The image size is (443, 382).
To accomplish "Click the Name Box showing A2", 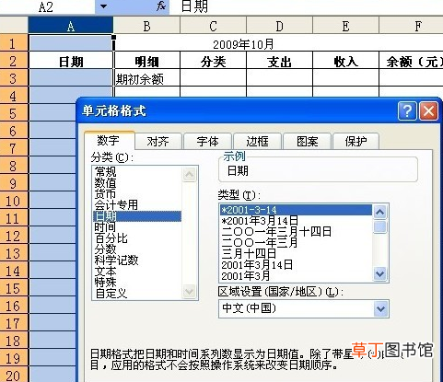I will click(x=48, y=6).
